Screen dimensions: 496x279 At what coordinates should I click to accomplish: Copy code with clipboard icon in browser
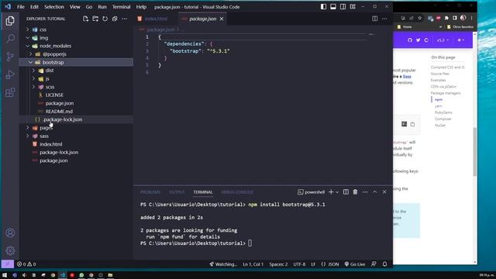412,124
